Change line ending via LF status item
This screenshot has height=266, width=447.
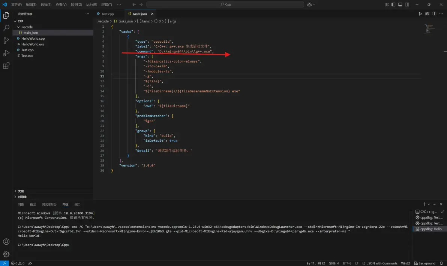357,263
